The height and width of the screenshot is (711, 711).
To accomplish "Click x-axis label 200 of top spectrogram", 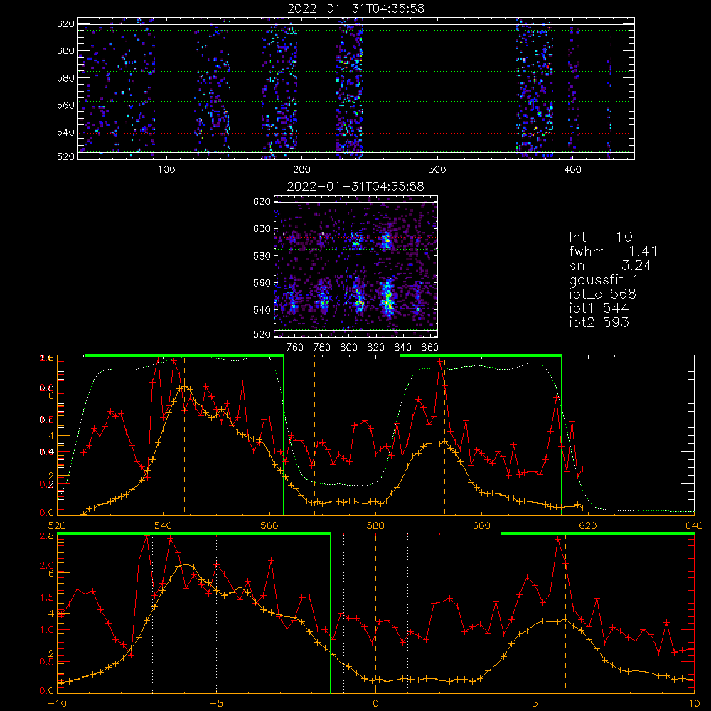I will (x=301, y=170).
